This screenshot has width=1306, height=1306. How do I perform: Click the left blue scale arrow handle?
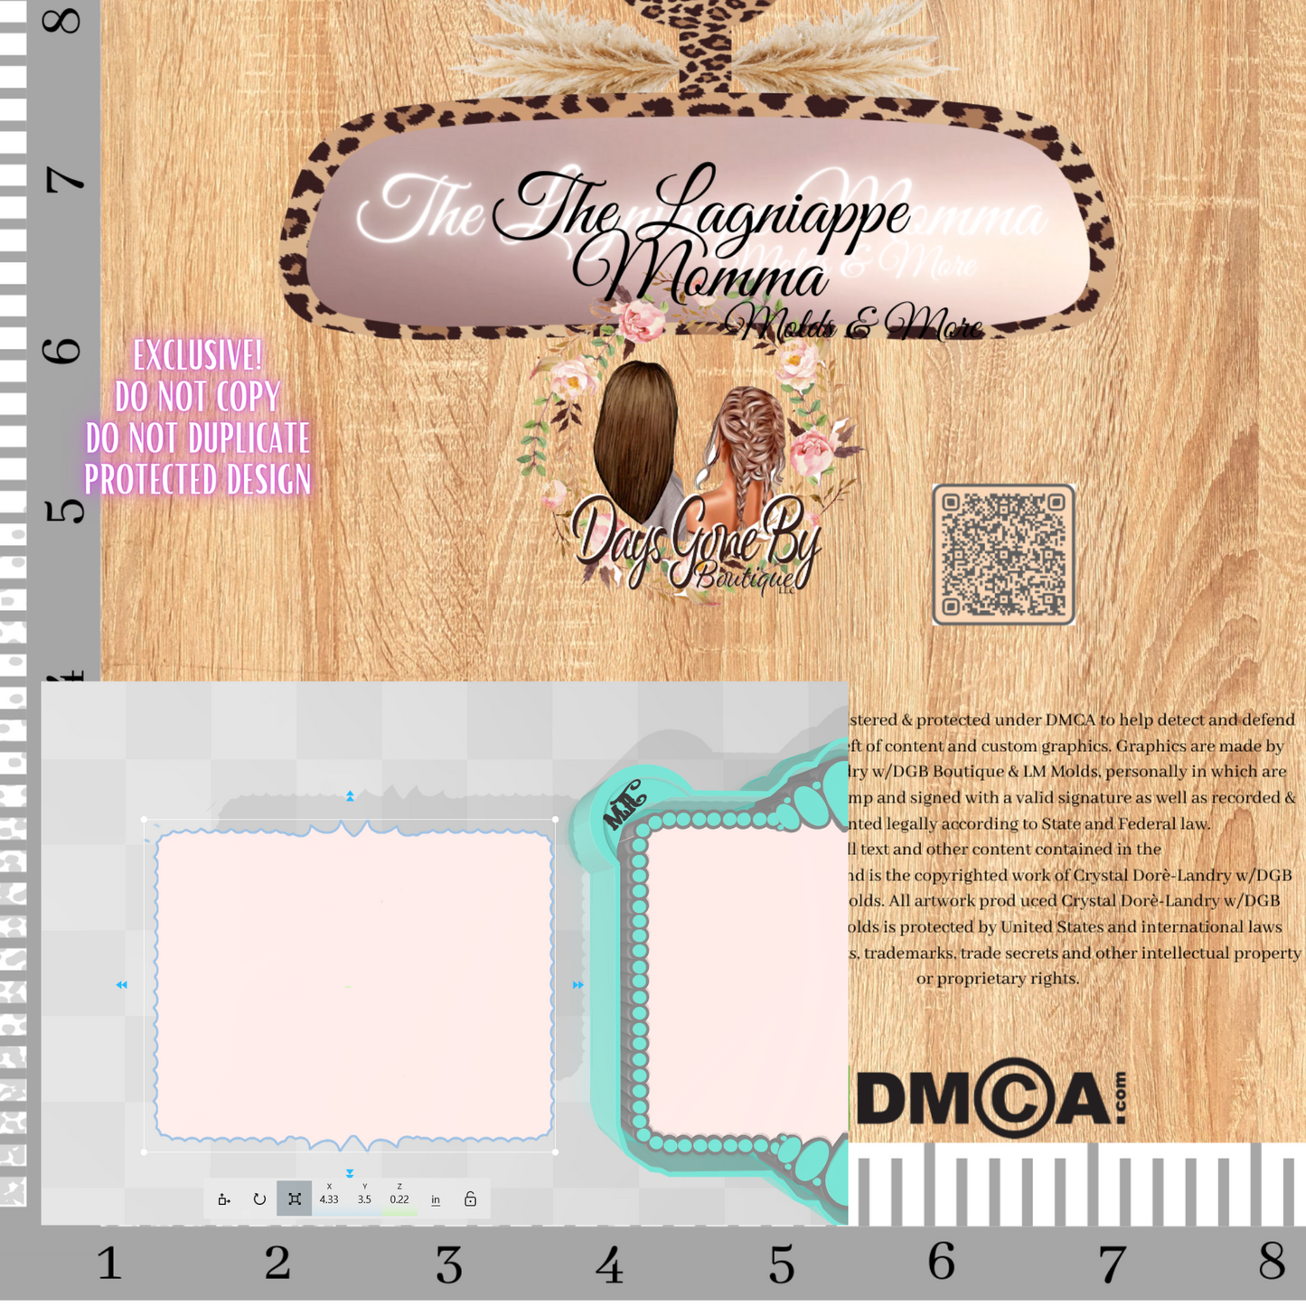[x=122, y=985]
